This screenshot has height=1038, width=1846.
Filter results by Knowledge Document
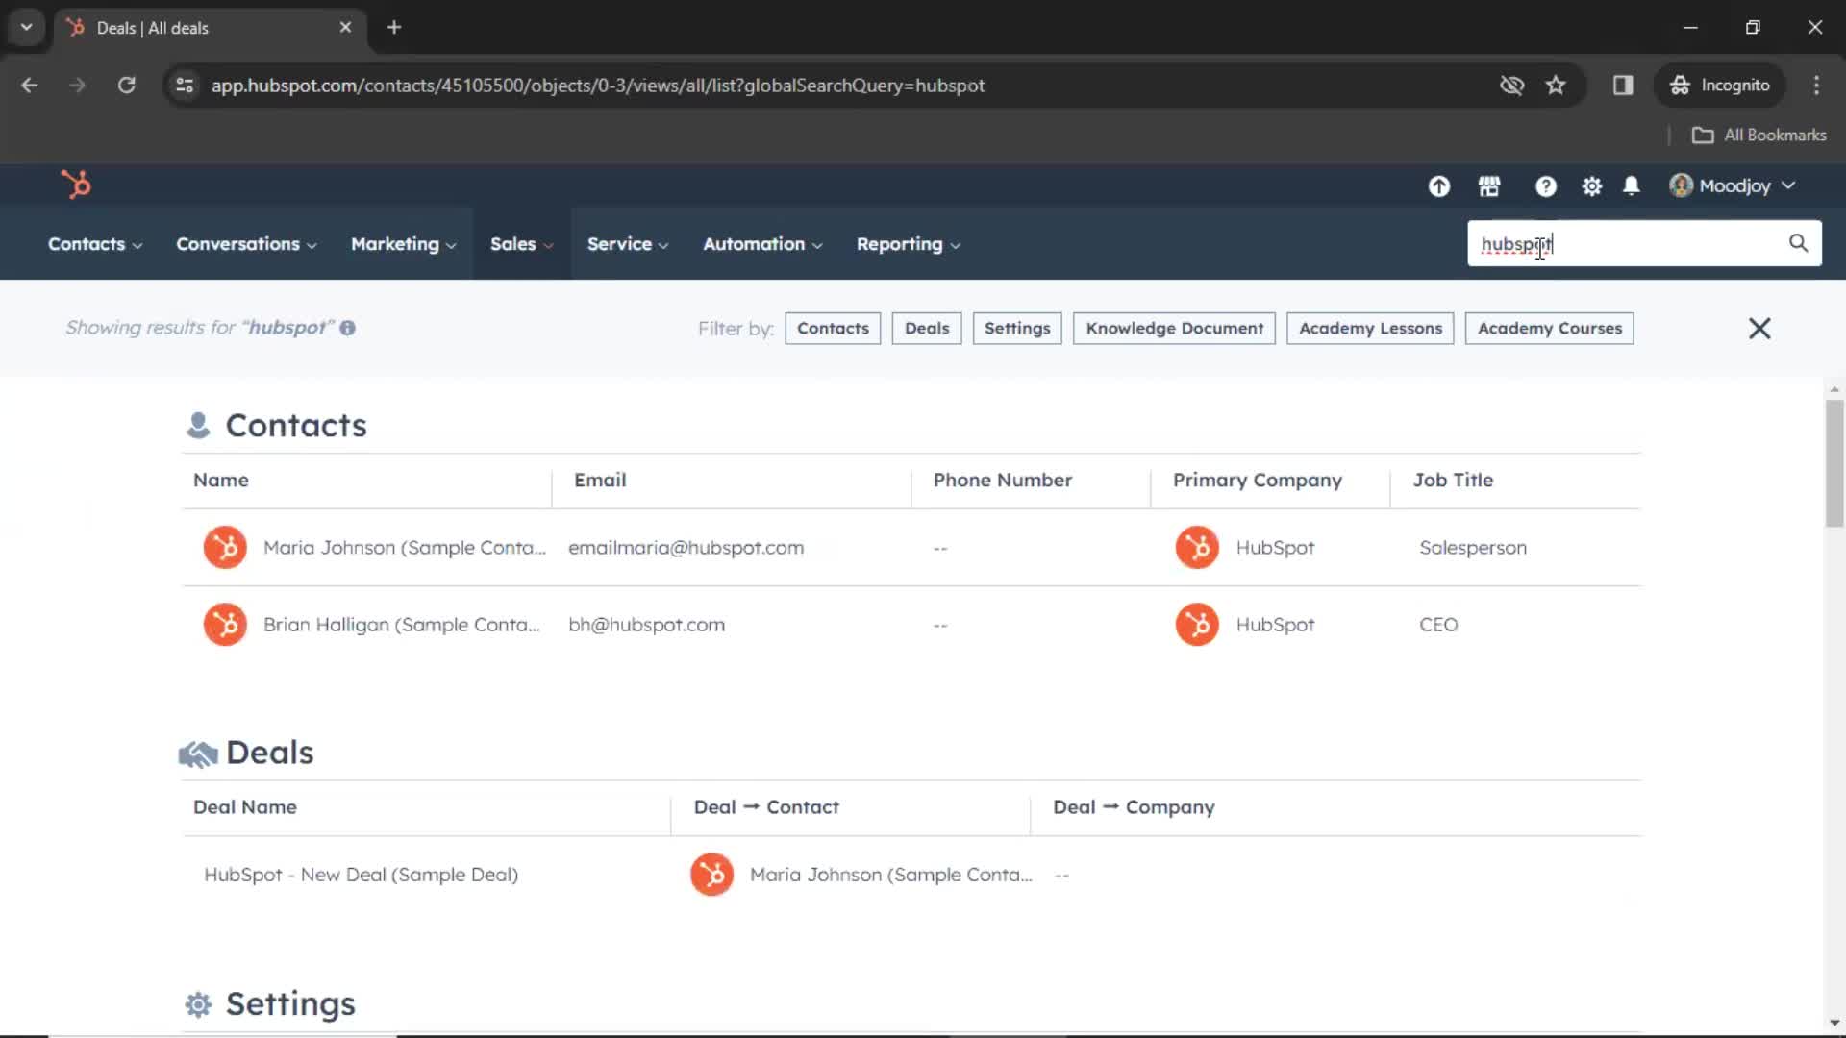[1174, 329]
